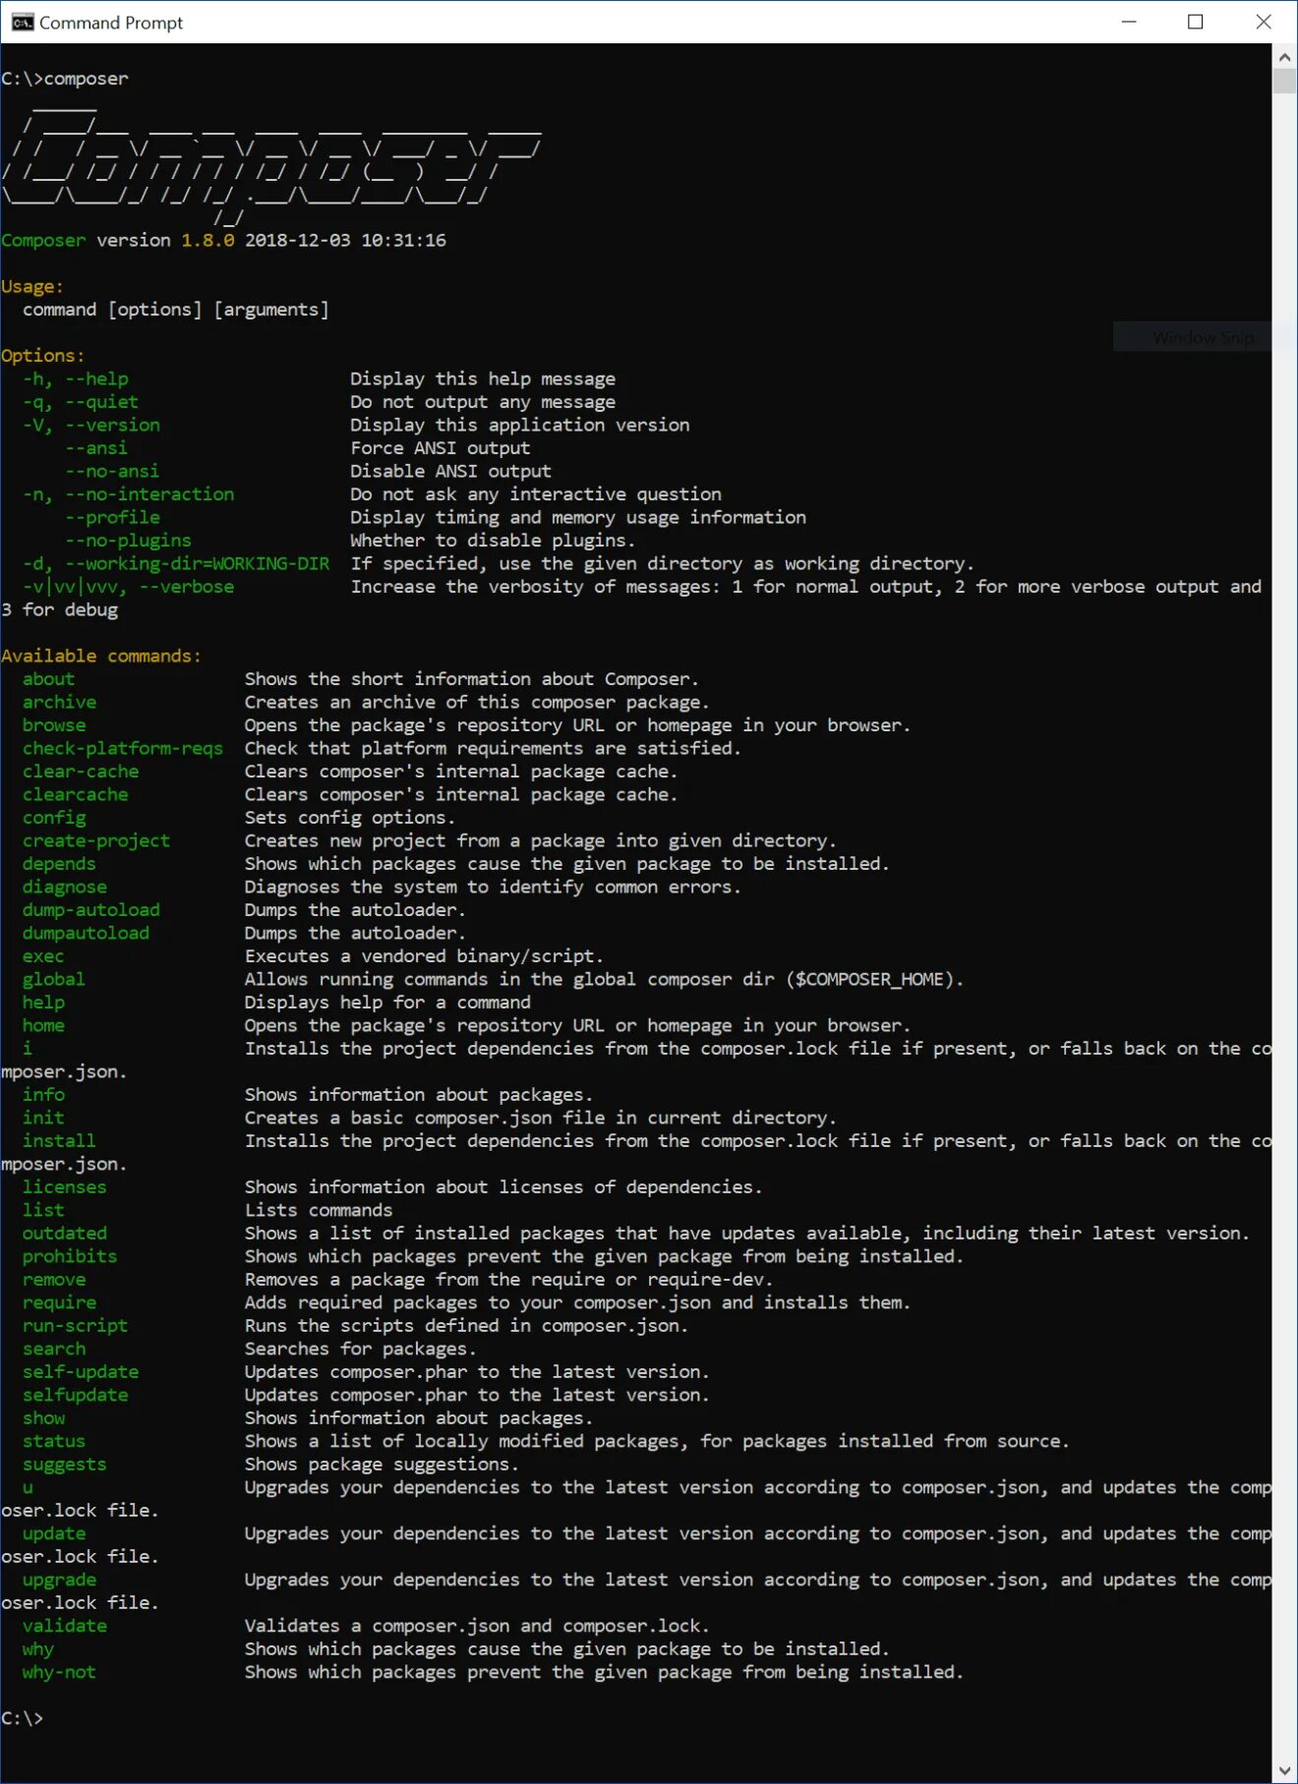Click the scrollbar down arrow
The width and height of the screenshot is (1298, 1784).
[1284, 1770]
